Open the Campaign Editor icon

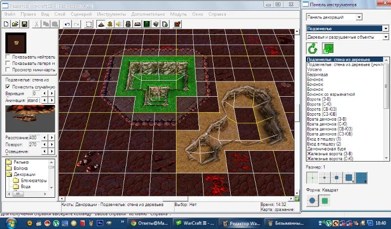coord(137,24)
